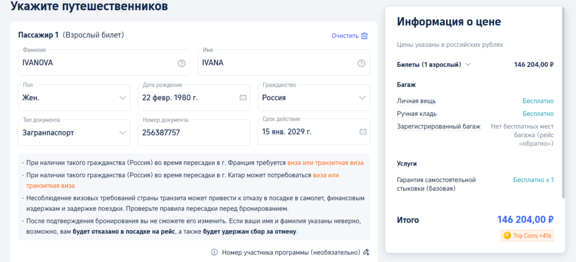Click the Фамилия field containing IVANOVA
This screenshot has height=262, width=576.
pos(96,63)
